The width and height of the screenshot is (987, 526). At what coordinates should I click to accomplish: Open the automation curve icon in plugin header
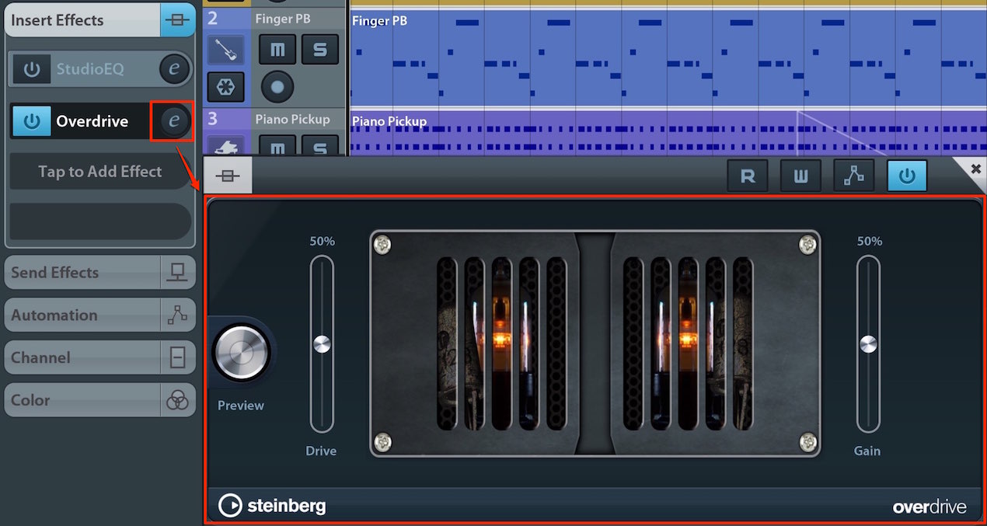coord(853,176)
